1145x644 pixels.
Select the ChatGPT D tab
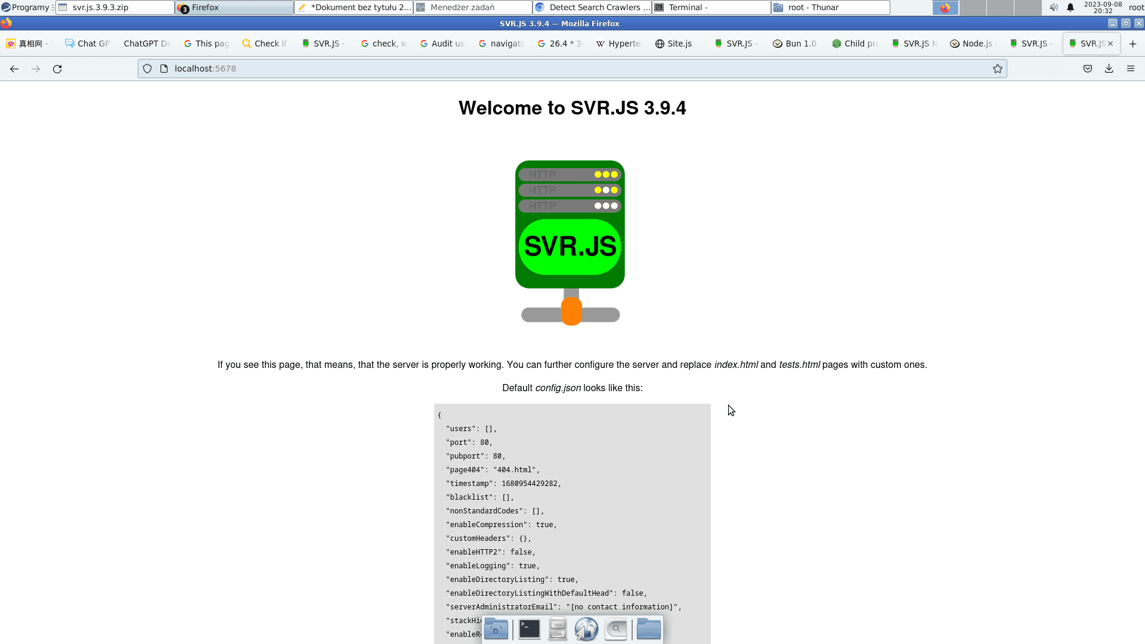pos(145,44)
